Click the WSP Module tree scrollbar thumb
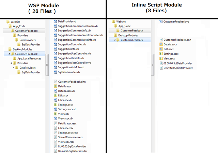Image resolution: width=218 pixels, height=153 pixels. pyautogui.click(x=47, y=65)
